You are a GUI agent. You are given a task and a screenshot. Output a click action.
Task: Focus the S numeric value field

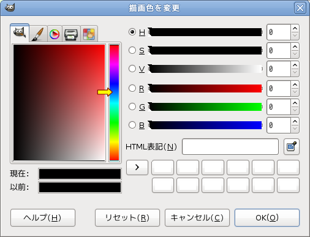click(279, 51)
